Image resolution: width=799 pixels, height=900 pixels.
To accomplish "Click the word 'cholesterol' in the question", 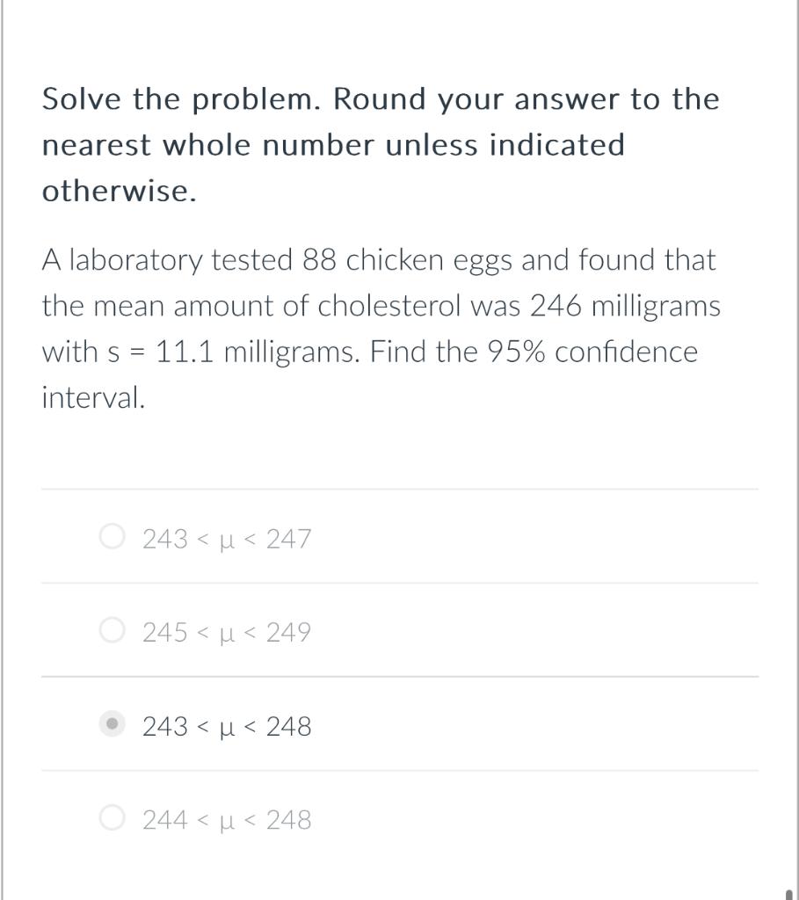I will tap(389, 306).
